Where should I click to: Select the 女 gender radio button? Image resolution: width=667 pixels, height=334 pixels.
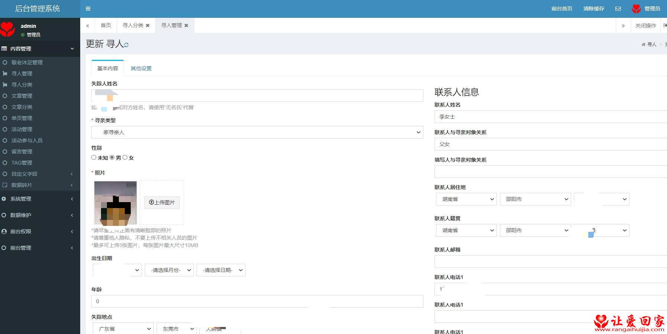(x=125, y=158)
